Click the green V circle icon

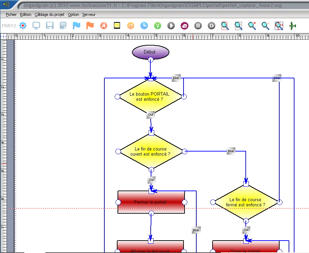pos(158,26)
